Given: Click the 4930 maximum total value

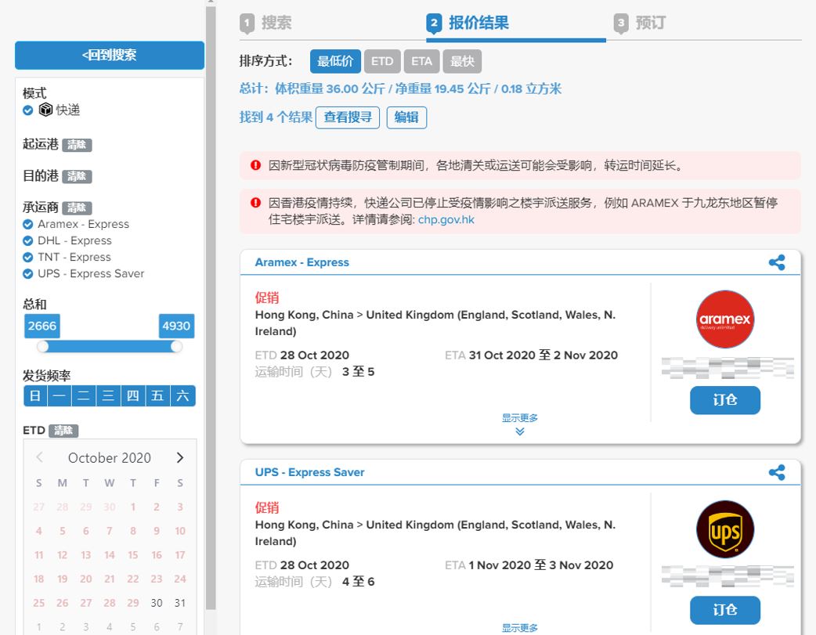Looking at the screenshot, I should tap(176, 326).
